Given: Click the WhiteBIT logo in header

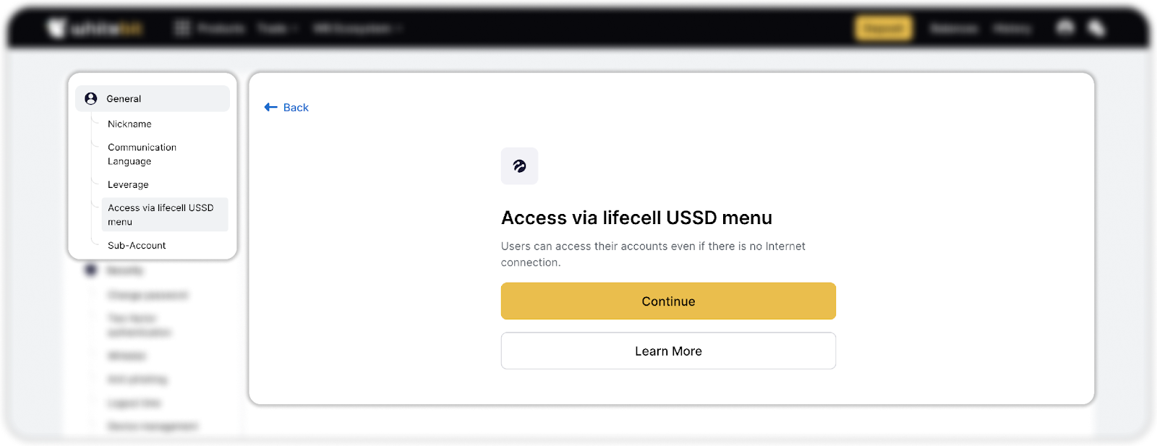Looking at the screenshot, I should pos(95,29).
